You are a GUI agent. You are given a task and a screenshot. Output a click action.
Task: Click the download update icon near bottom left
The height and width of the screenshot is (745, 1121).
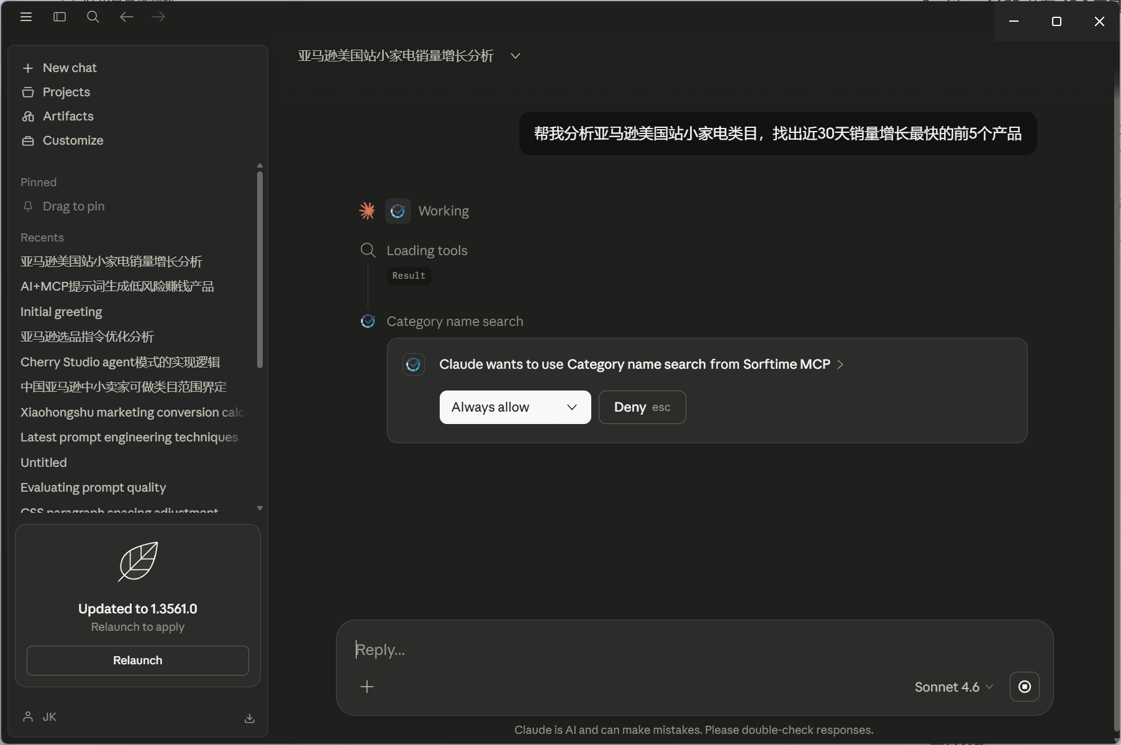[x=250, y=718]
